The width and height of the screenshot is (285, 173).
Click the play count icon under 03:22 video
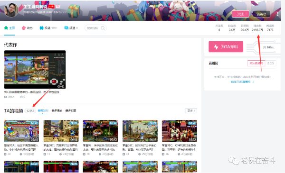pos(163,154)
